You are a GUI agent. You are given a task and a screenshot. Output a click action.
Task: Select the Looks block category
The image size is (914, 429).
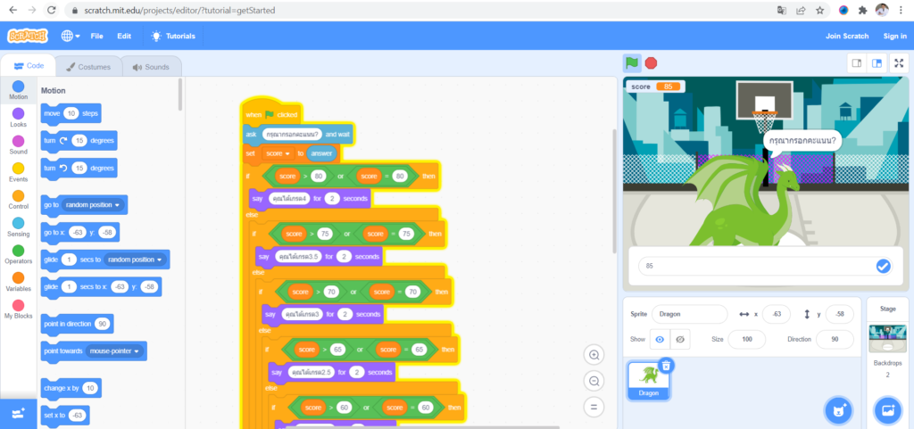pyautogui.click(x=18, y=118)
